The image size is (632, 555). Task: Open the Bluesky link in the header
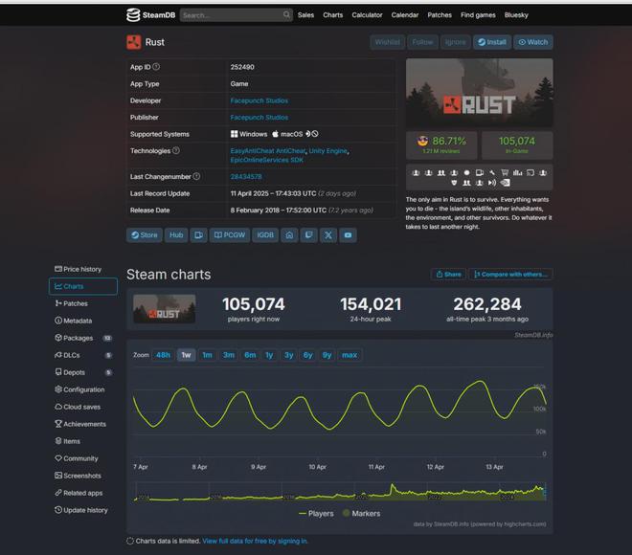(x=516, y=15)
